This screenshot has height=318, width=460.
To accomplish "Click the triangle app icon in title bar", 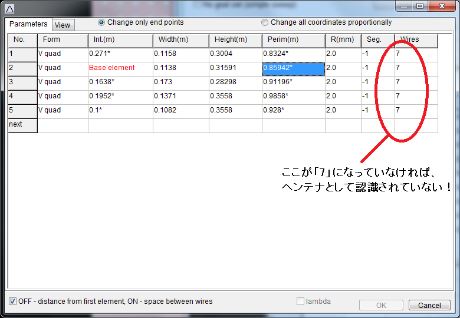I will click(x=9, y=9).
